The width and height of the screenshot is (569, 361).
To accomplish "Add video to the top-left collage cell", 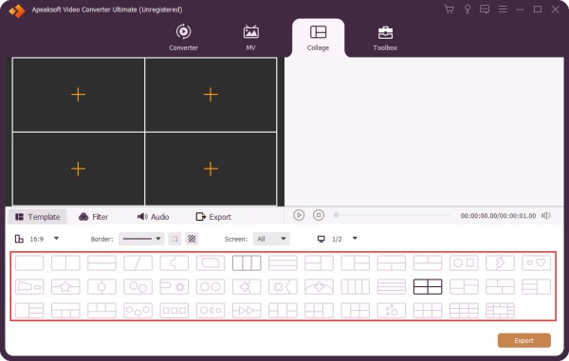I will [79, 95].
